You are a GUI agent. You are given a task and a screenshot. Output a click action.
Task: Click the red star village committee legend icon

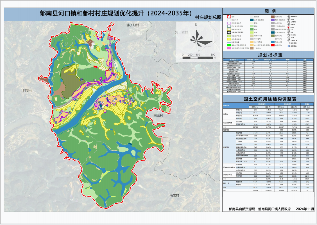pos(289,27)
